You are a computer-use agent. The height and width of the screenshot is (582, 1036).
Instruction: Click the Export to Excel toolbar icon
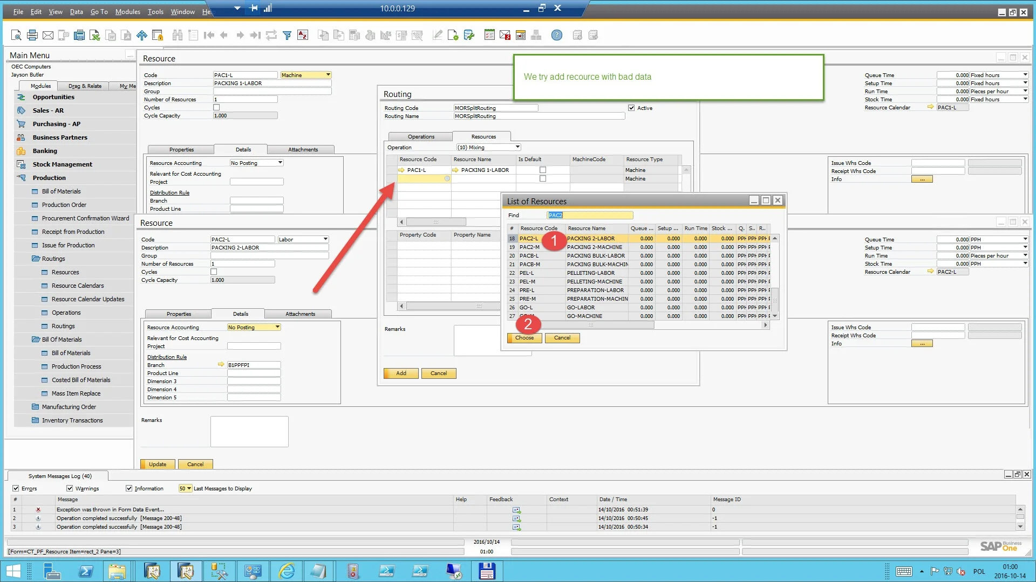click(95, 36)
